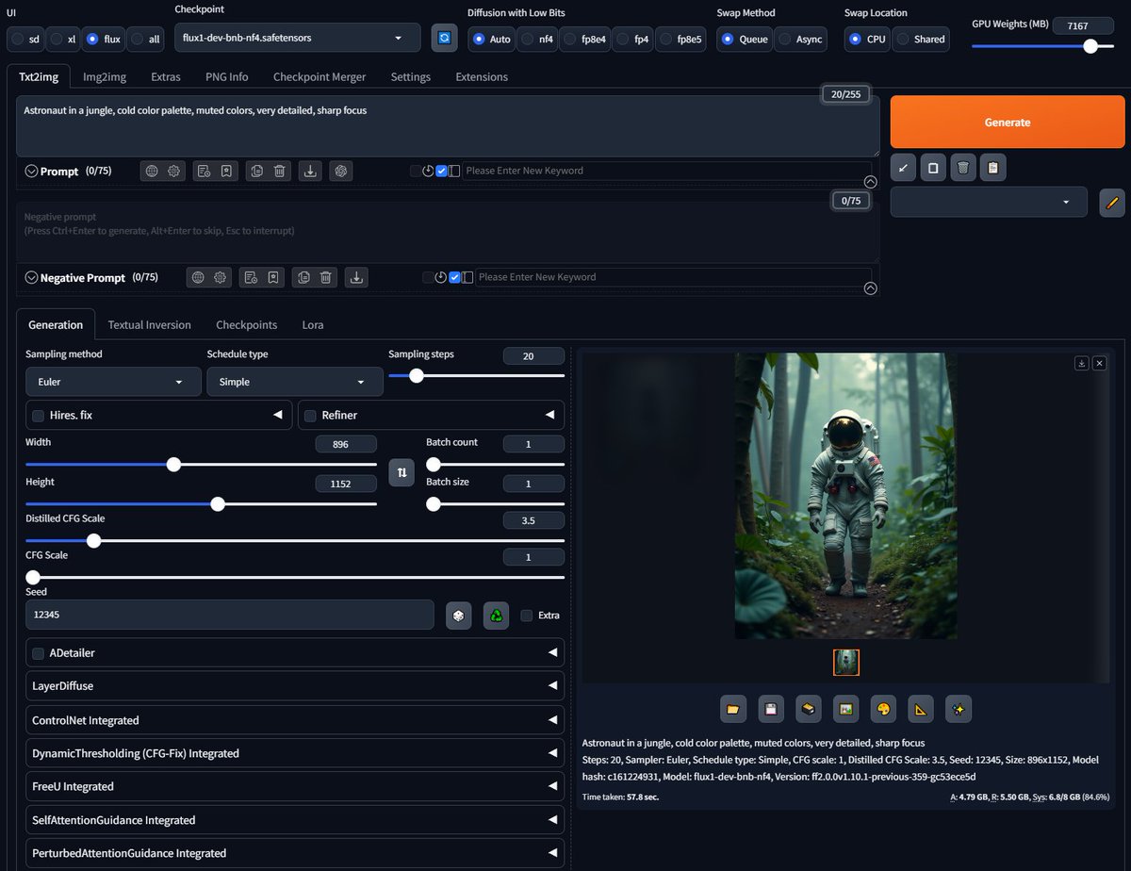This screenshot has width=1131, height=871.
Task: Click the Seed input field
Action: click(x=230, y=615)
